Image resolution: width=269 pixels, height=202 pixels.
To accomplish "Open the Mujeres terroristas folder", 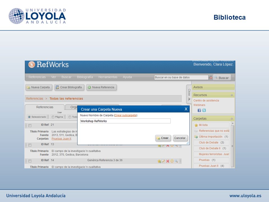I will click(214, 154).
